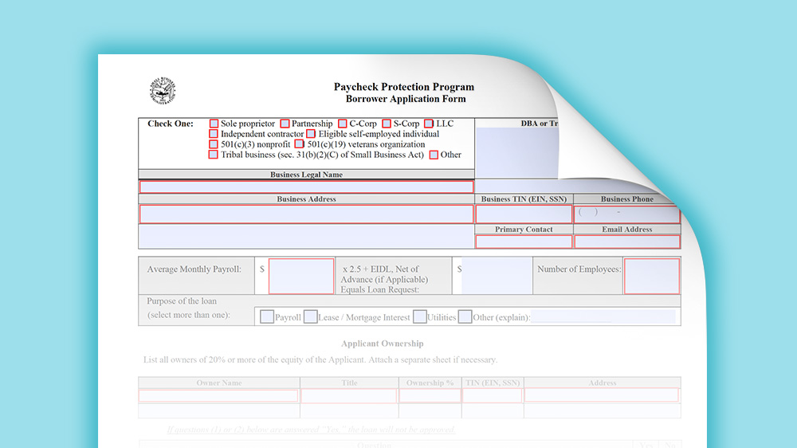Tick the 501(c)(3) nonprofit checkbox

click(x=214, y=144)
